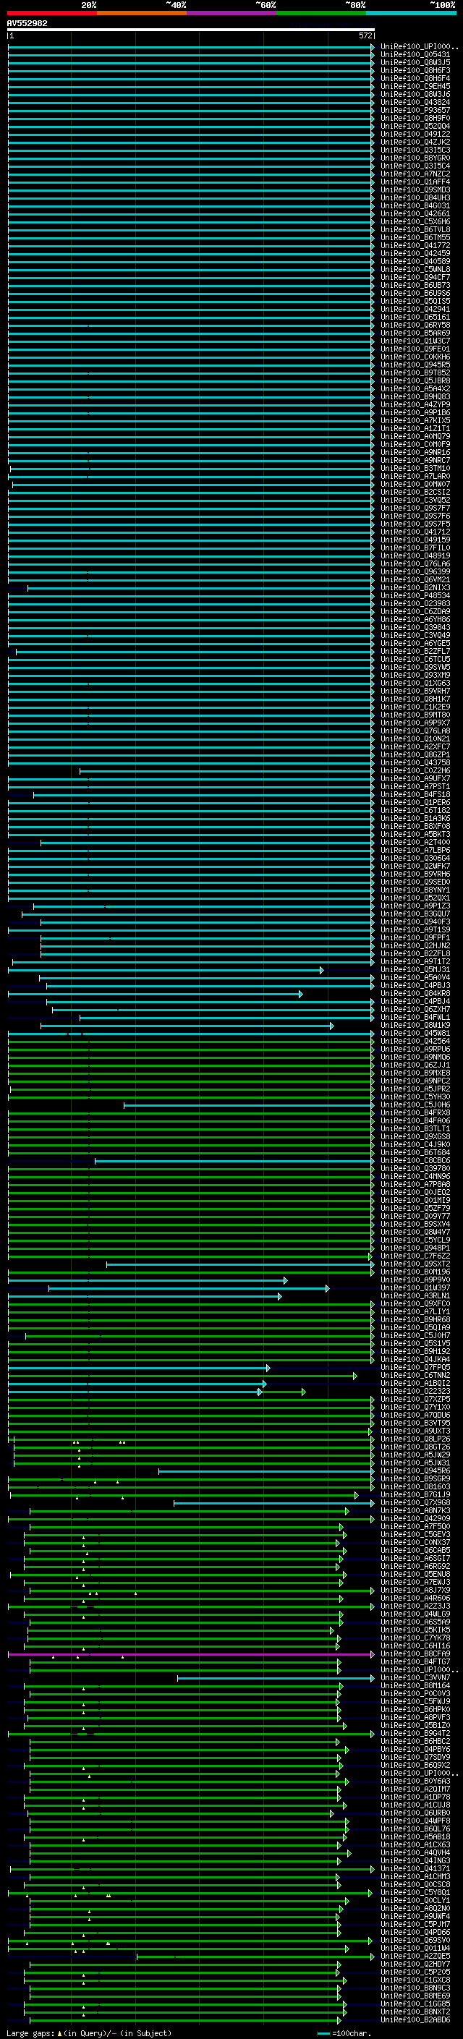Click the query end position label 572
463x2039 pixels.
[365, 35]
